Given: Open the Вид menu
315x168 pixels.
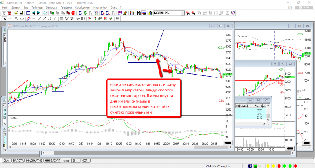Looking at the screenshot, I should [x=26, y=7].
